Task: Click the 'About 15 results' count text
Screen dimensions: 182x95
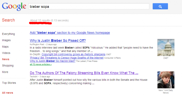Action: (x=40, y=20)
